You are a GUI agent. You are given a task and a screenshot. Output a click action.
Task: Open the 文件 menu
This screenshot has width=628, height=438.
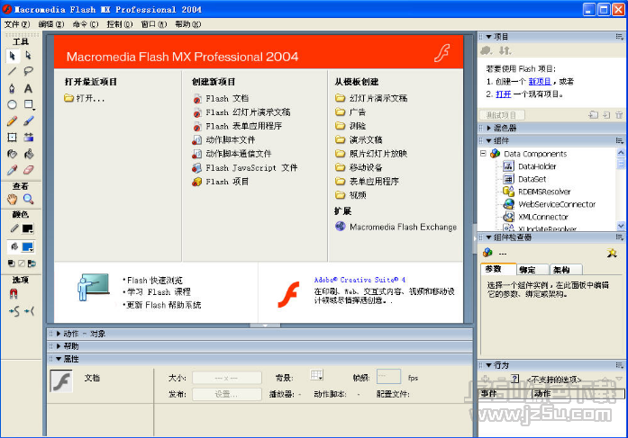[x=17, y=24]
